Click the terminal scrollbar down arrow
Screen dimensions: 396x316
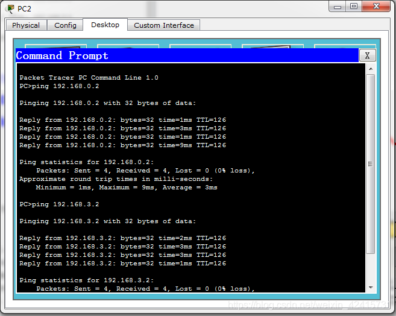coord(371,288)
